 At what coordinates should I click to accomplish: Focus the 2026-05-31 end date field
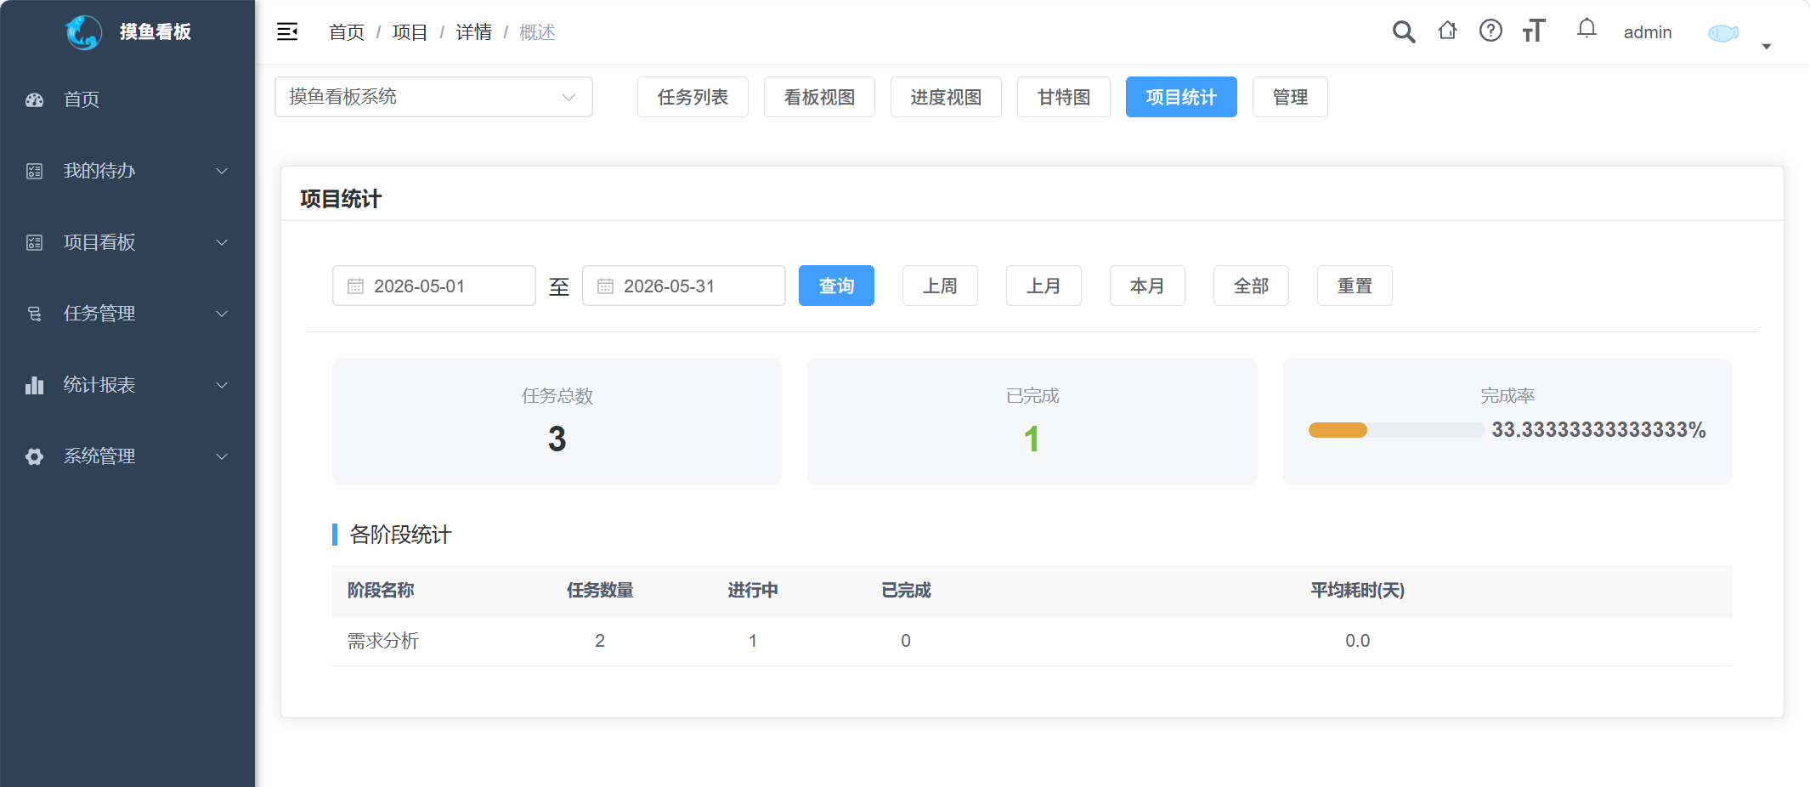pos(683,286)
